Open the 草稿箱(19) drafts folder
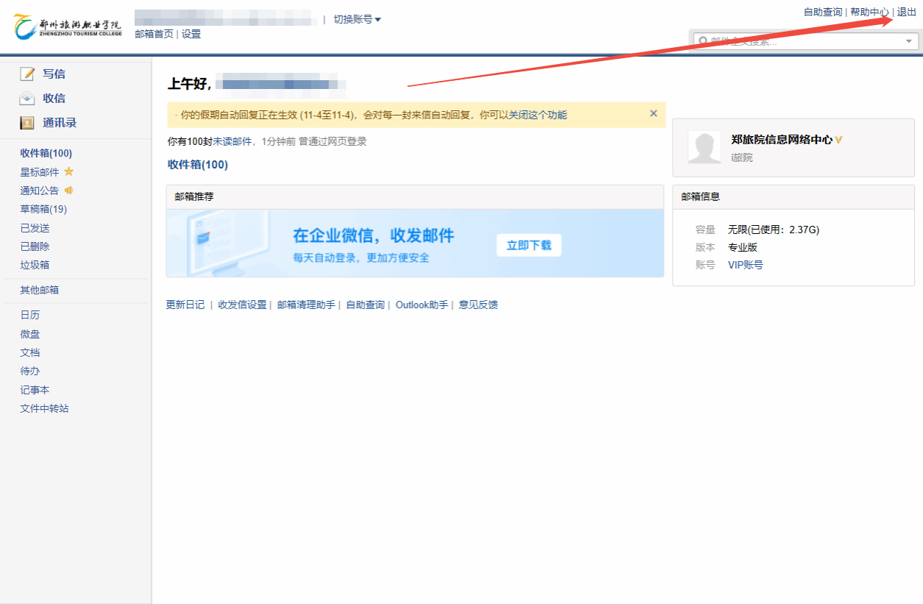 click(x=43, y=209)
